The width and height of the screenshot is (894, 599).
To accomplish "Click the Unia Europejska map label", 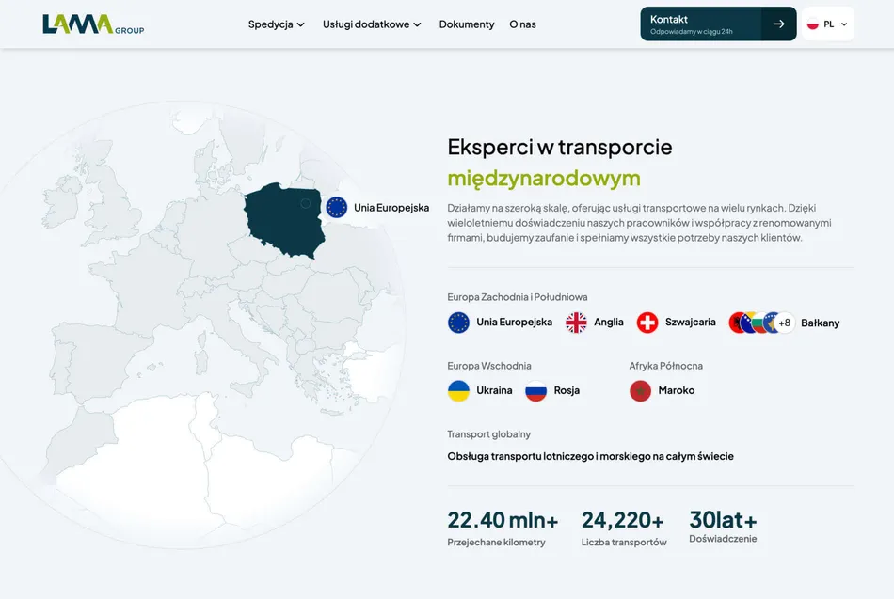I will 391,208.
